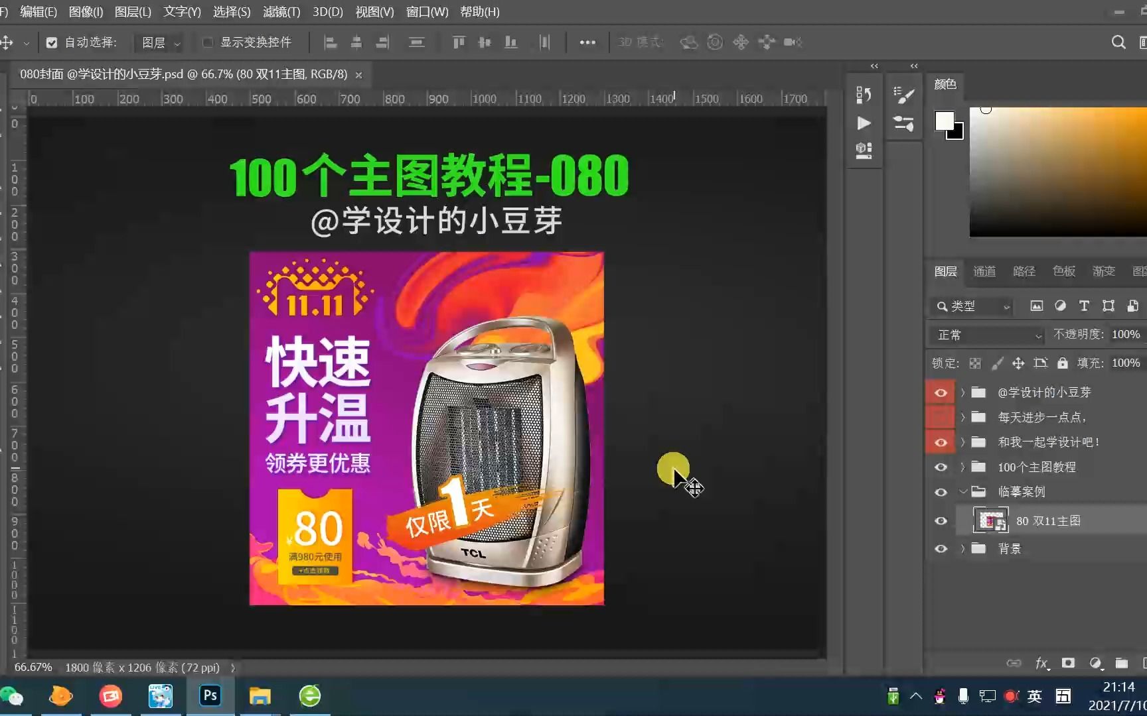Open the Actions panel play icon

tap(864, 123)
